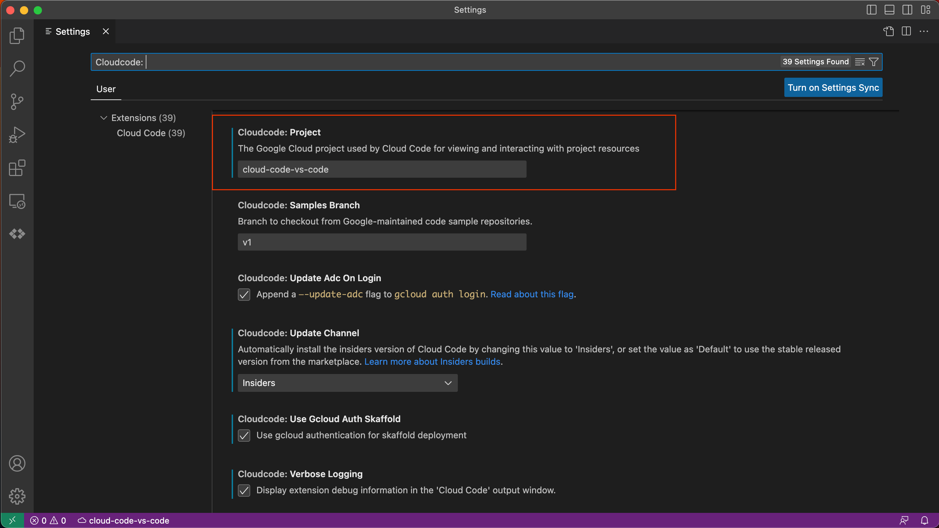Viewport: 939px width, 528px height.
Task: Open the Explorer view in the activity bar
Action: [x=17, y=35]
